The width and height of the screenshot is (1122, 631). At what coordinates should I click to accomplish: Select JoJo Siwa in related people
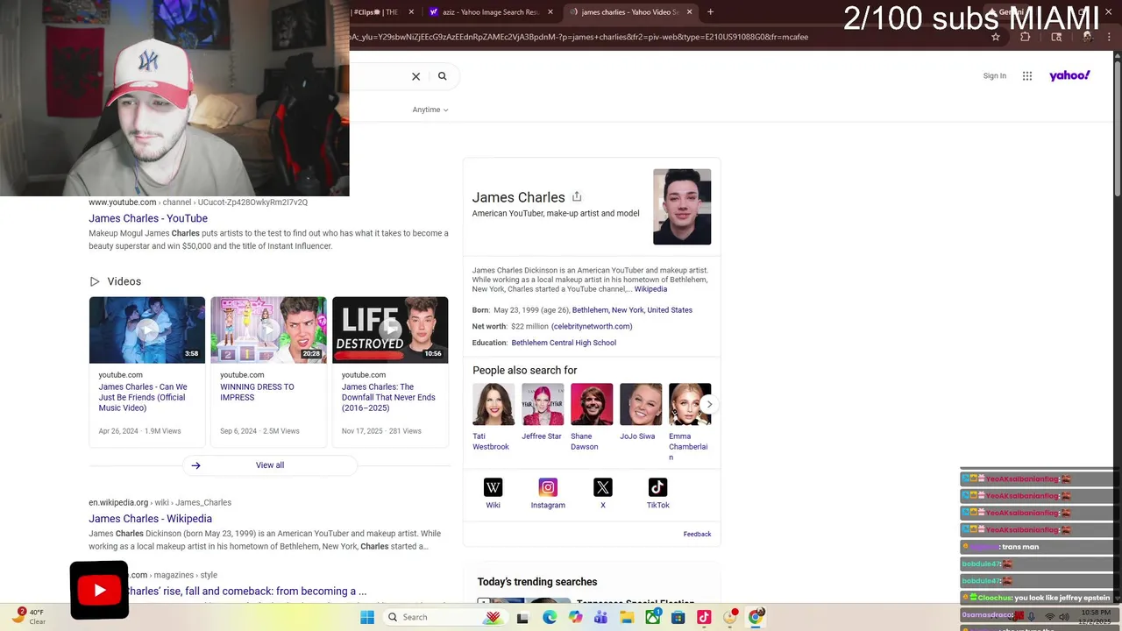pyautogui.click(x=641, y=413)
